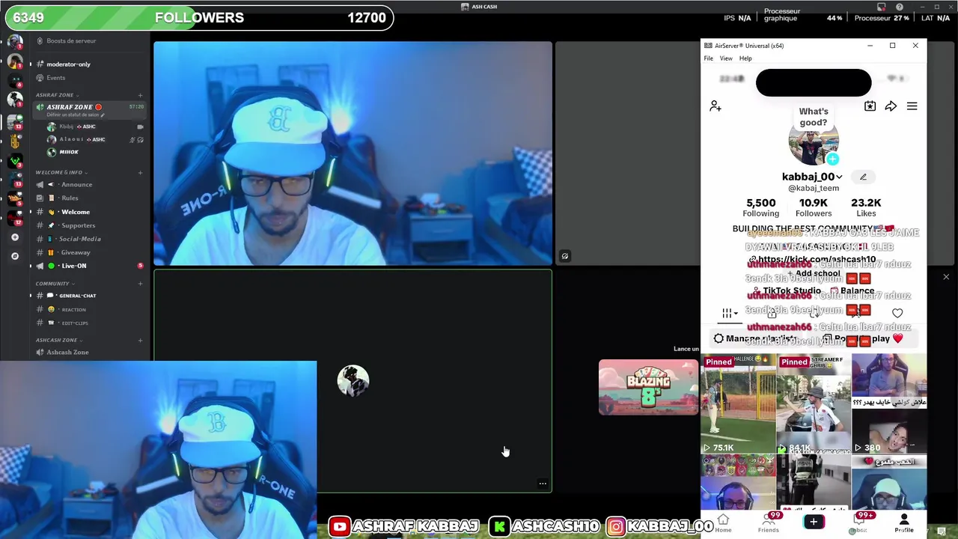Switch to the liked videos heart tab

[897, 314]
